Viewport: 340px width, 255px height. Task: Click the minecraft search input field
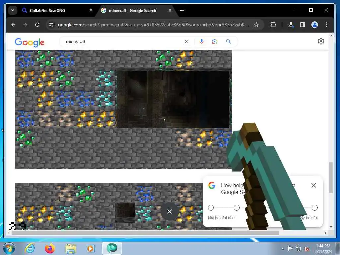(124, 42)
